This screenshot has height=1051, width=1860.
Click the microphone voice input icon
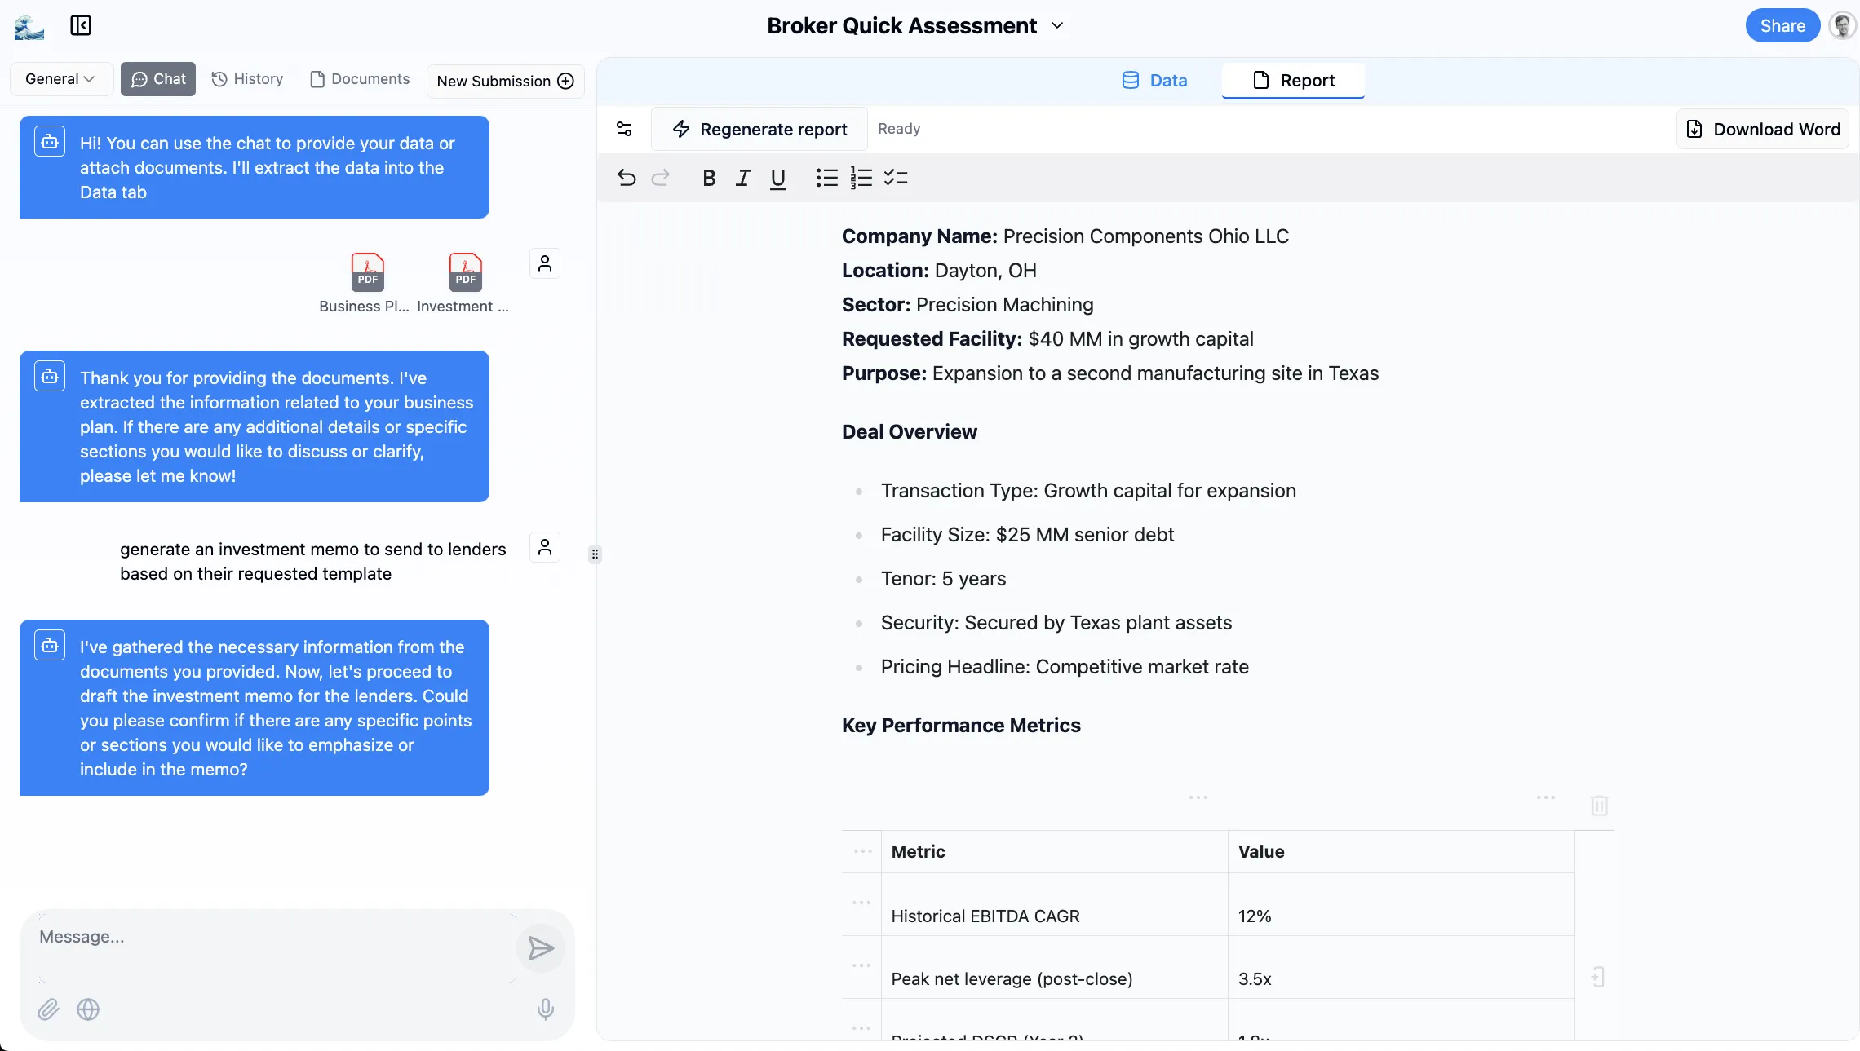[546, 1009]
